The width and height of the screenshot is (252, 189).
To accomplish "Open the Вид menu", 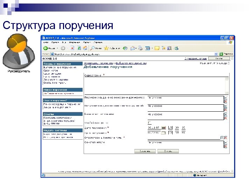I will 64,42.
